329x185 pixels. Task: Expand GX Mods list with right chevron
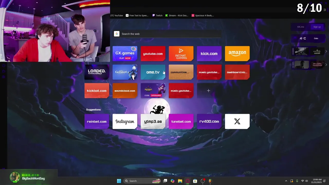pos(326,64)
